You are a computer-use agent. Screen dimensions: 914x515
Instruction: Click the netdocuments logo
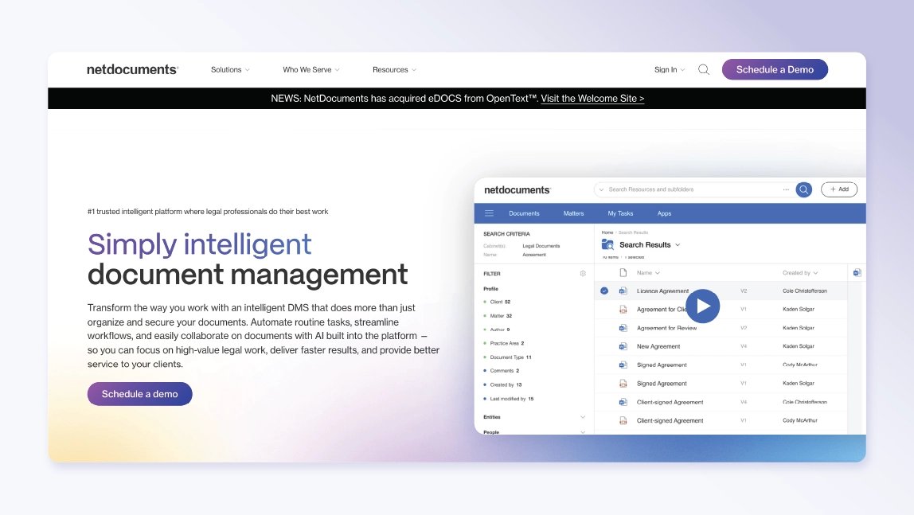pos(132,69)
